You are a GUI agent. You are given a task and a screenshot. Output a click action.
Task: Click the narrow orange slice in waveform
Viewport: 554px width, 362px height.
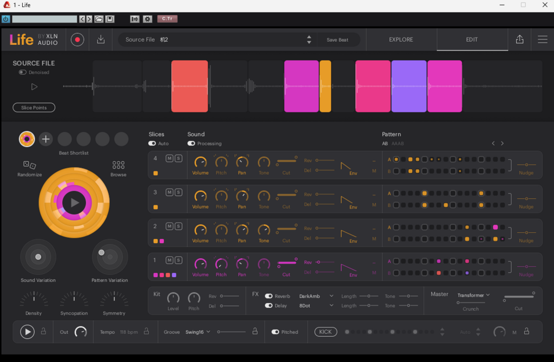tap(325, 86)
